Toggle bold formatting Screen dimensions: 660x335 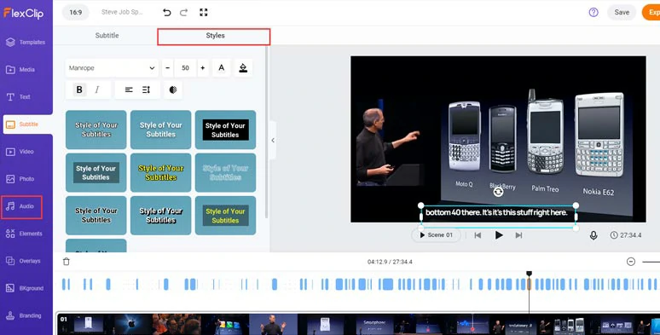click(x=79, y=90)
